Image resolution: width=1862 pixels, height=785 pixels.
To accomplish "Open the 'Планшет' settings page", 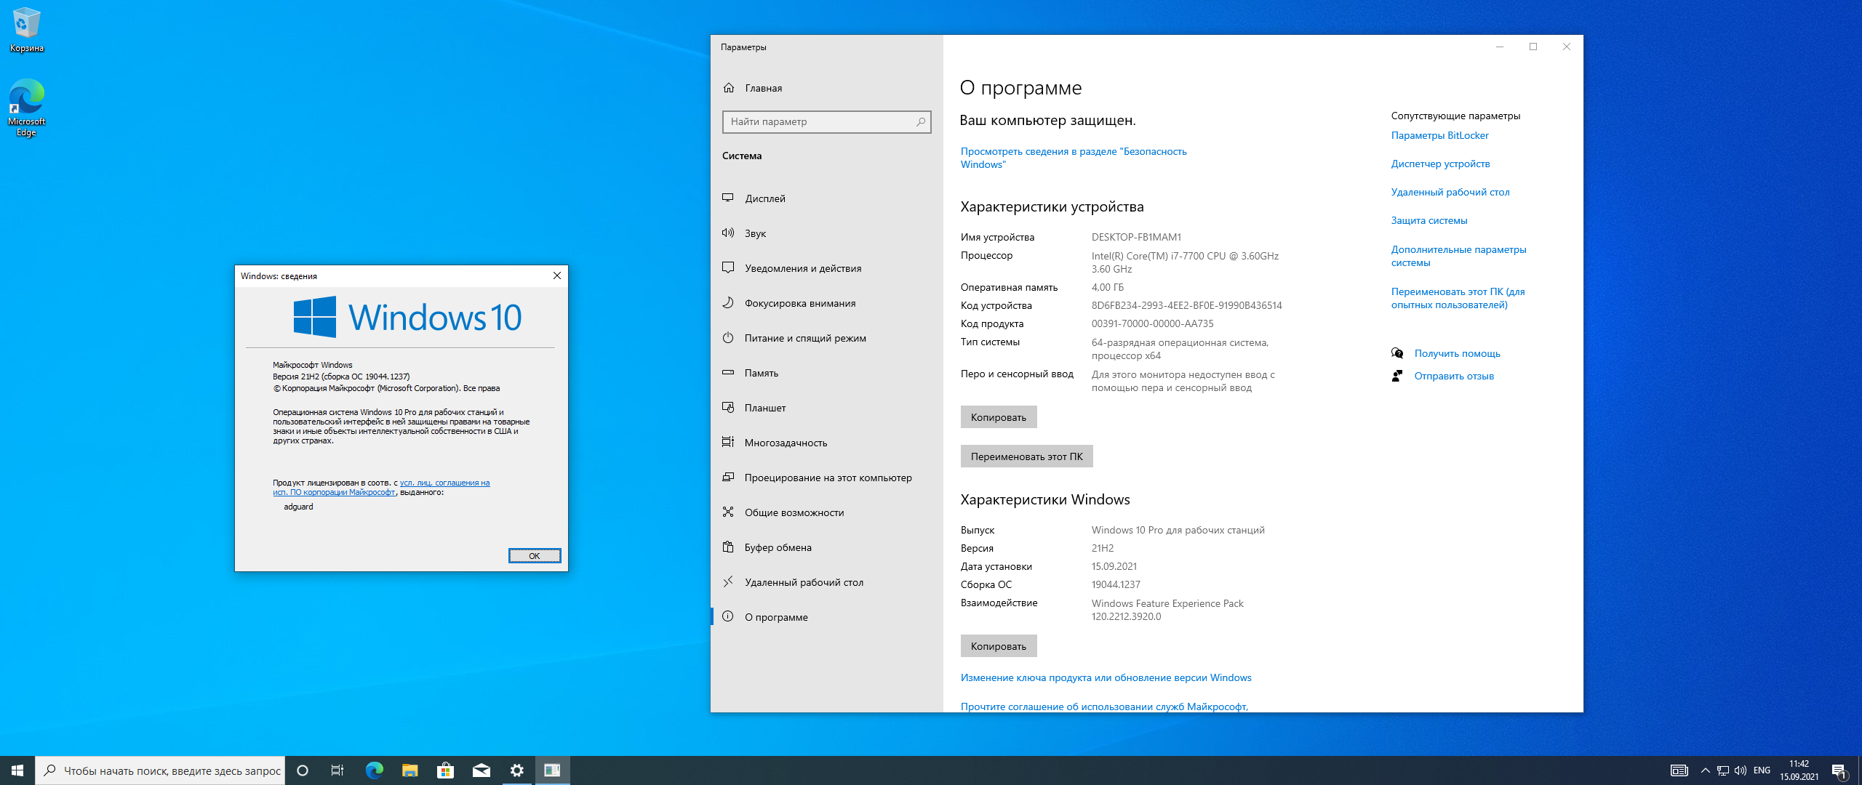I will pyautogui.click(x=826, y=408).
